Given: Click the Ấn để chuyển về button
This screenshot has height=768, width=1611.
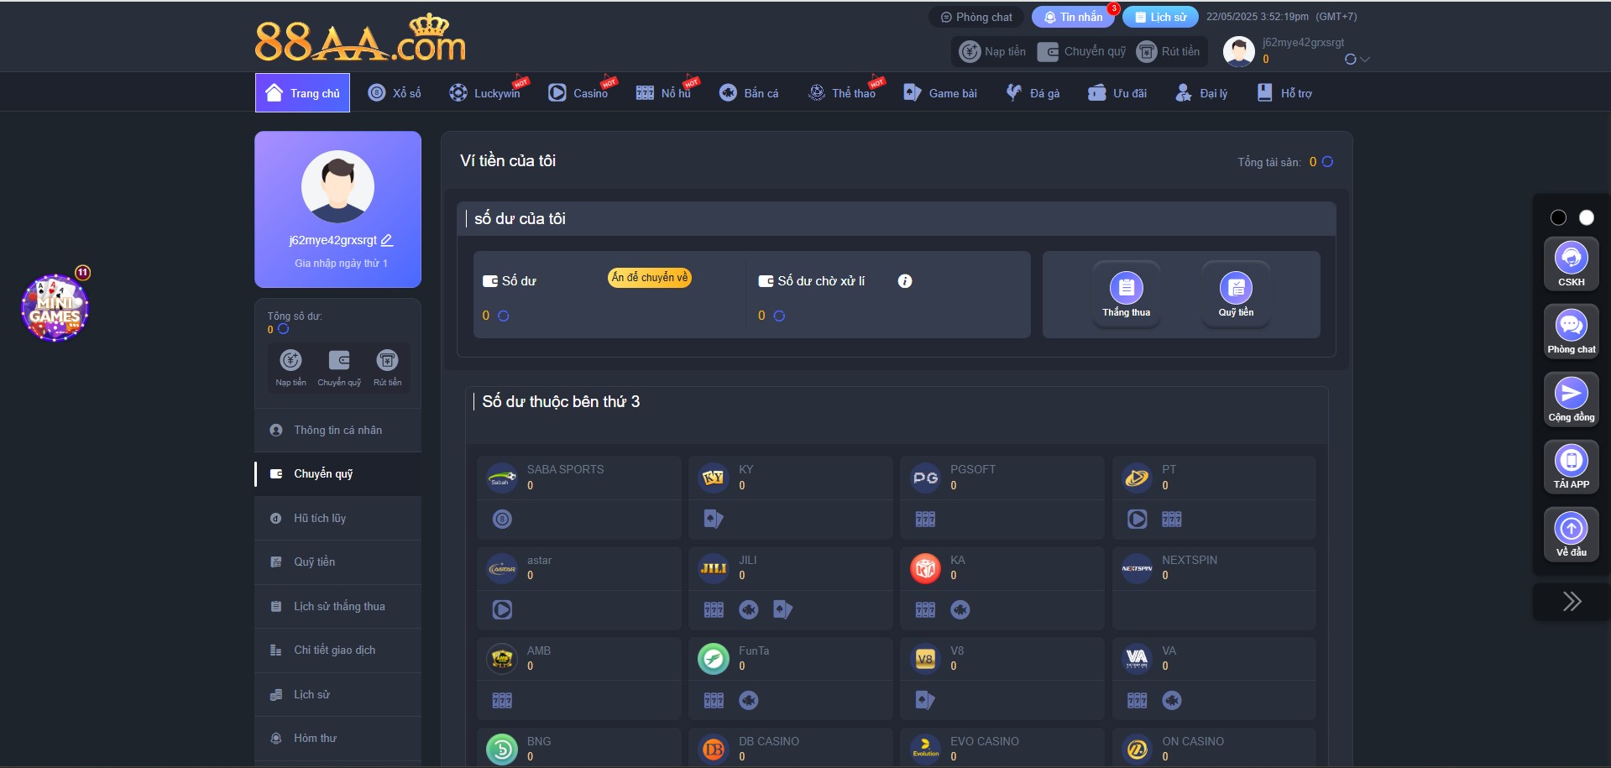Looking at the screenshot, I should point(649,278).
